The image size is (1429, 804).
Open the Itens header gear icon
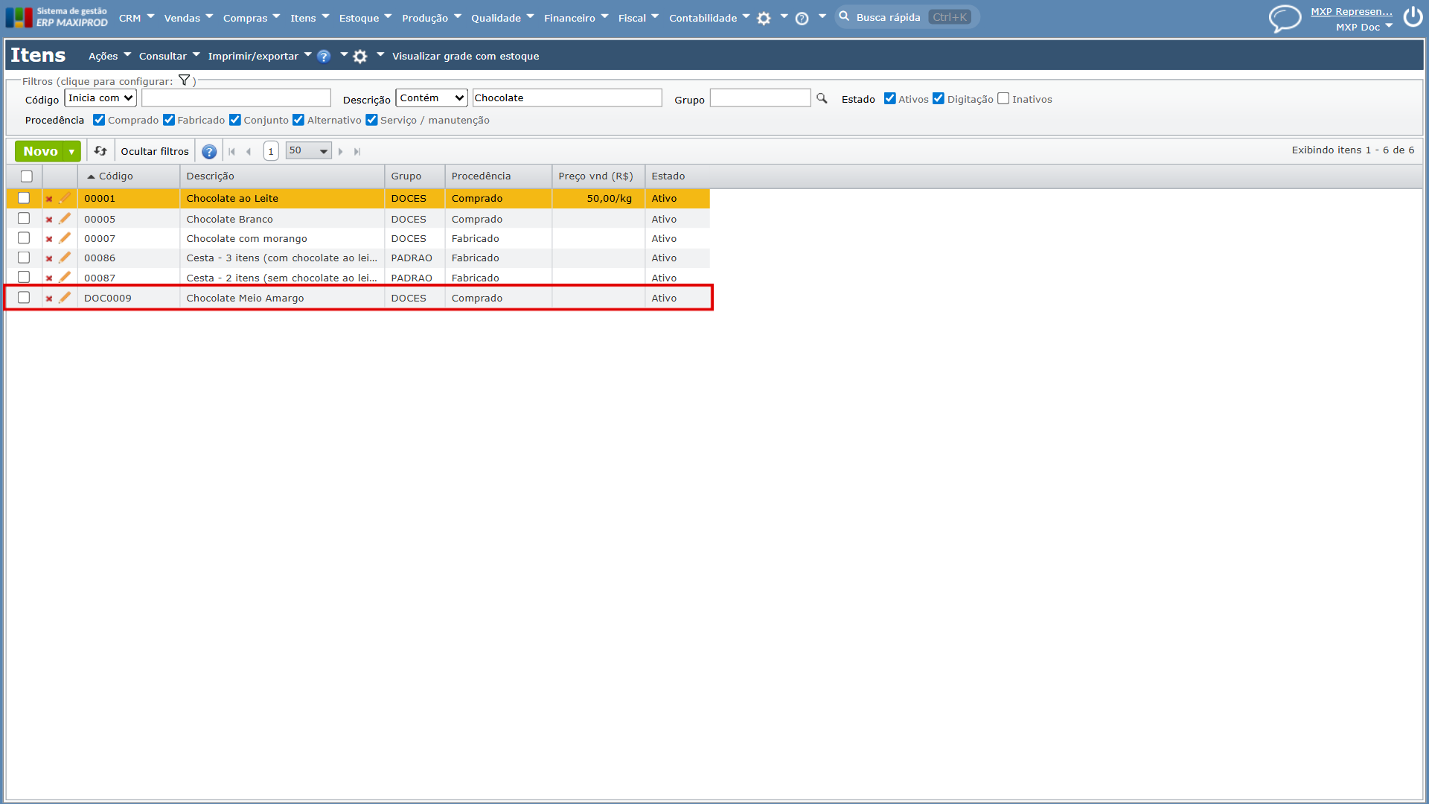tap(360, 57)
